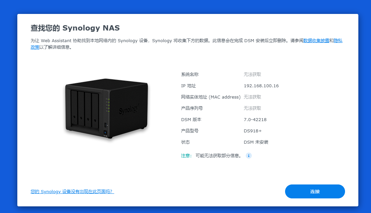Click the 系统名称 label

click(190, 74)
